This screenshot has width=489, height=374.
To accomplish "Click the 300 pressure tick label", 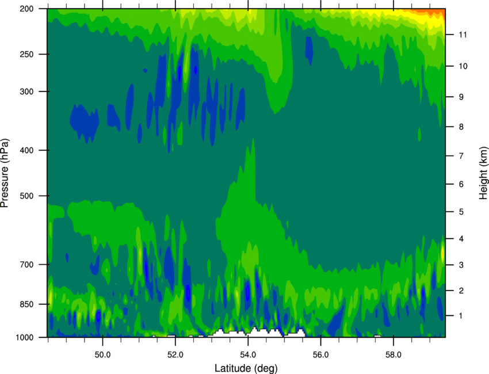I will 26,91.
